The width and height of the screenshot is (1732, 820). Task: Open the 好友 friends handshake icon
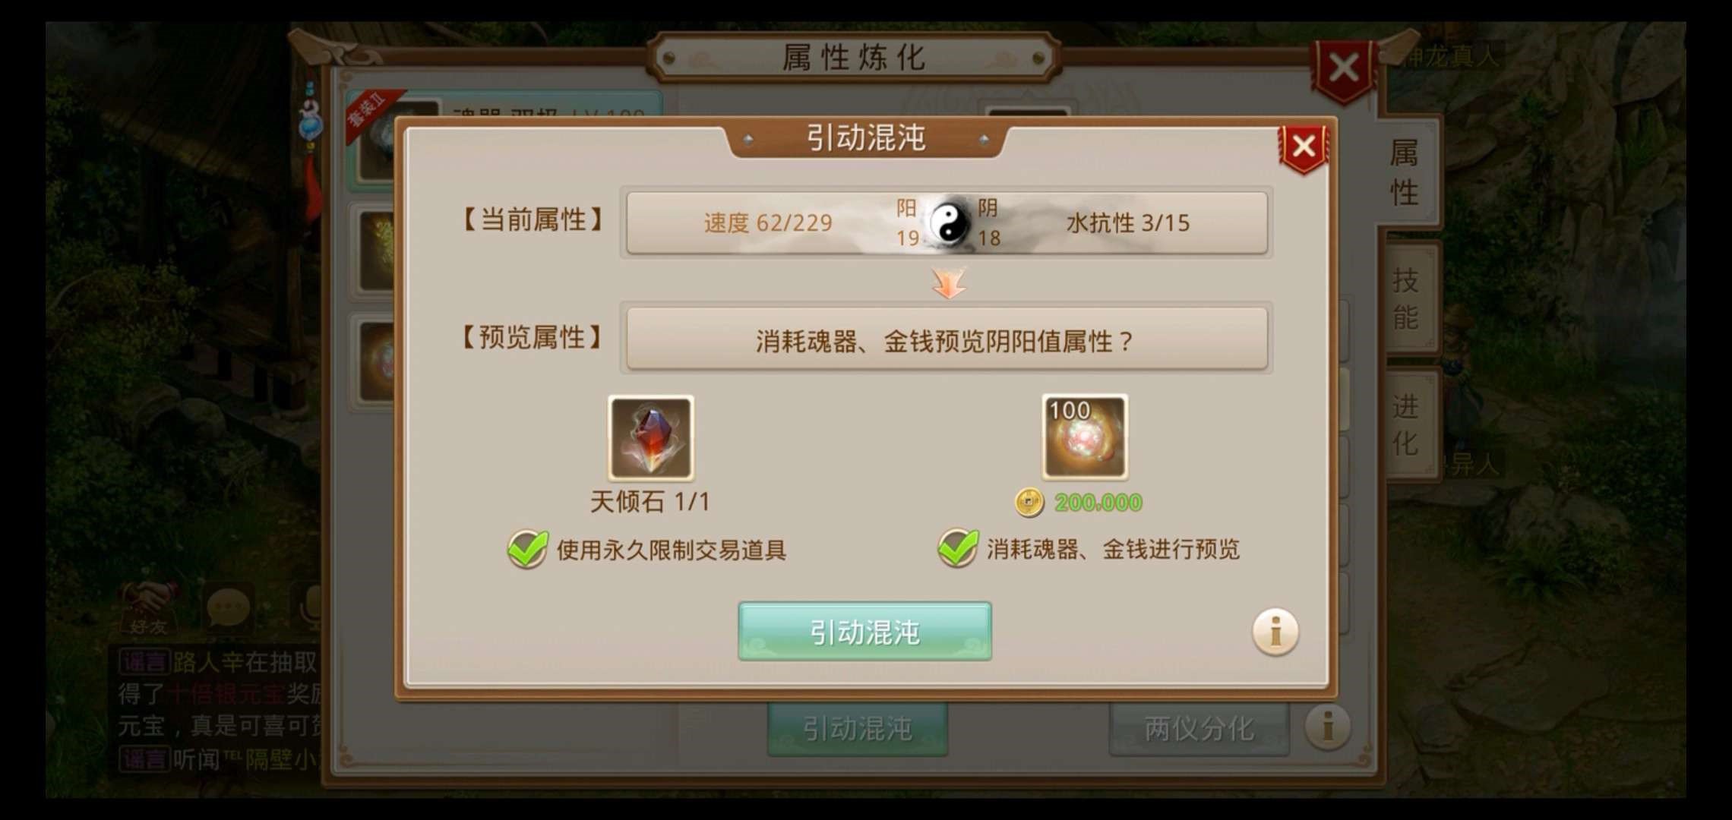coord(147,608)
